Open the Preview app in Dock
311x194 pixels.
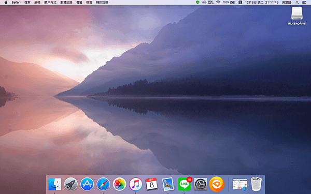pos(168,184)
